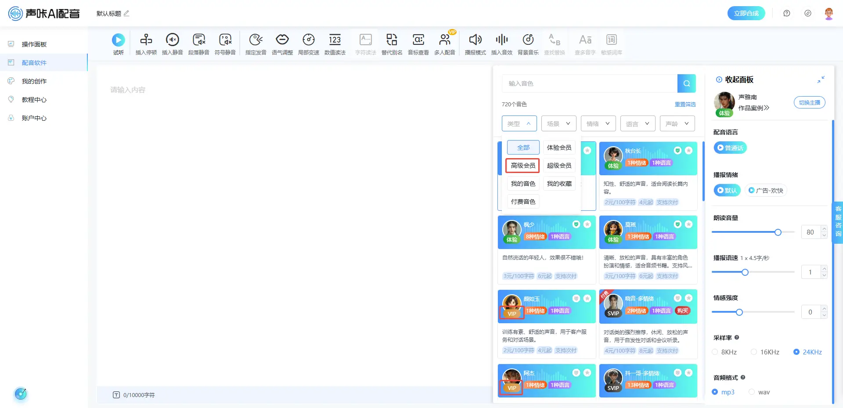Open the 多人配音 multi-voice tool
Viewport: 843px width, 408px height.
pyautogui.click(x=444, y=40)
